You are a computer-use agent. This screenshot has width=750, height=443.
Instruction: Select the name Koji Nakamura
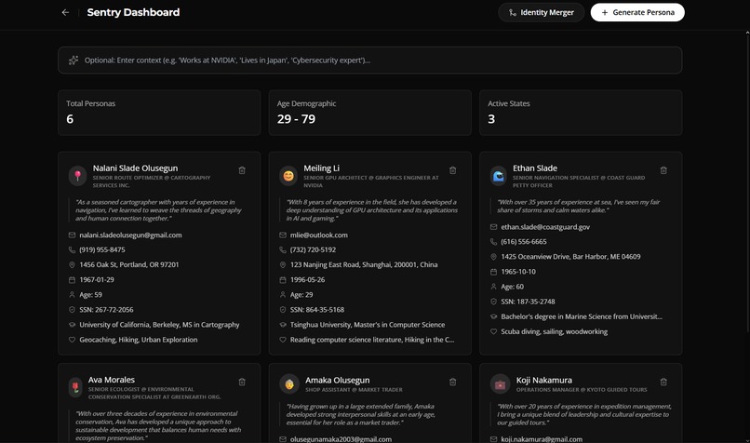pos(543,380)
